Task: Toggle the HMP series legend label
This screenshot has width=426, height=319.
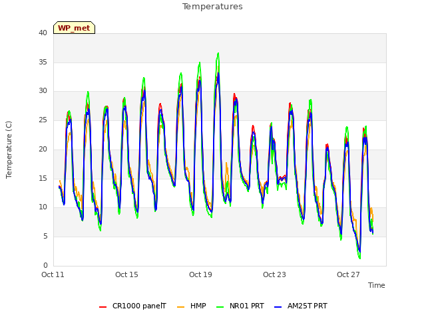Action: 198,306
